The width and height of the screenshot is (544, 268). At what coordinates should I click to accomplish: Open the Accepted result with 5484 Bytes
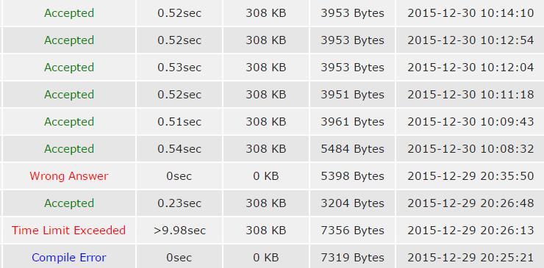click(x=69, y=149)
